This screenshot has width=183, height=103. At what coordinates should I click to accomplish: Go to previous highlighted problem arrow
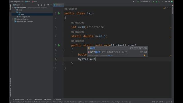[168, 8]
